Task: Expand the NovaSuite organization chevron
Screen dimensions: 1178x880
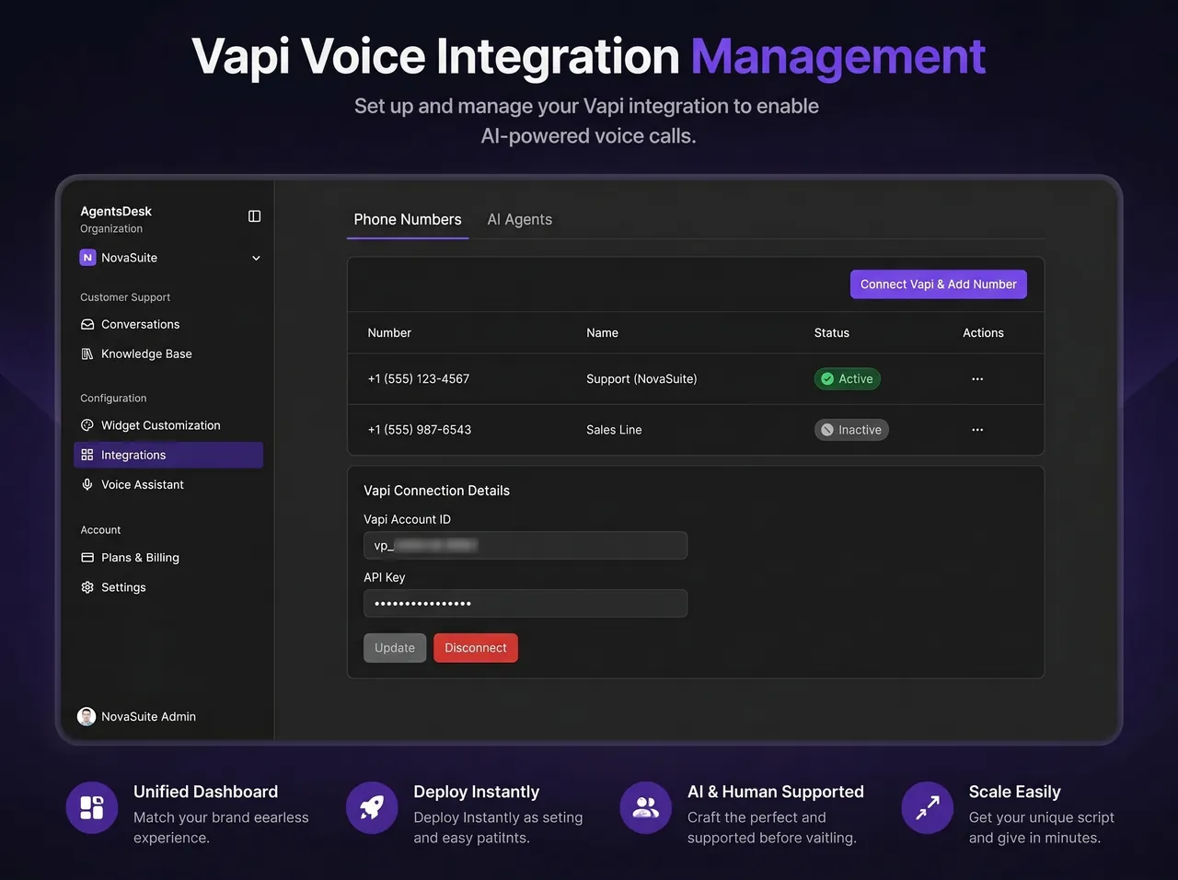Action: tap(256, 259)
